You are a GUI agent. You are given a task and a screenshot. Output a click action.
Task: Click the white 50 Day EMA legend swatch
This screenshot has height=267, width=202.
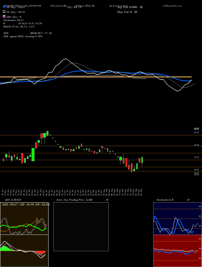[x=4, y=12]
